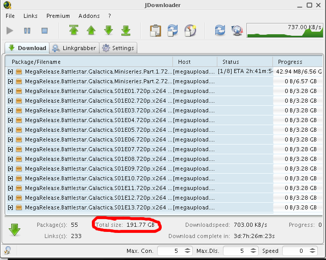This screenshot has height=260, width=326.
Task: Expand the S01E13 package row
Action: click(x=10, y=207)
